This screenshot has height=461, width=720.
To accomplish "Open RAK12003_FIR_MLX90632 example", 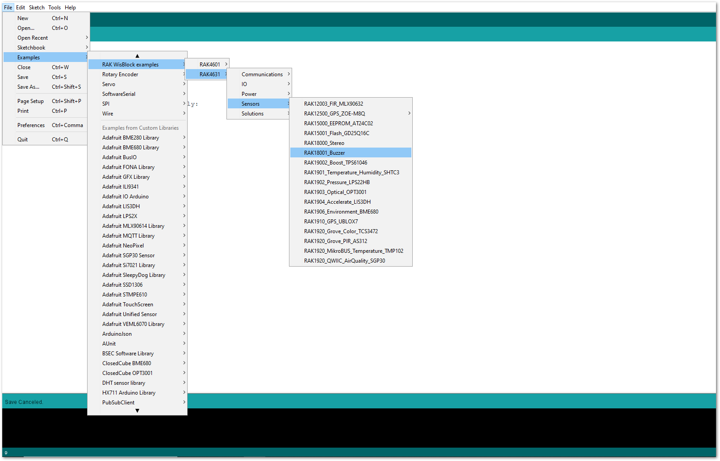I will (351, 104).
